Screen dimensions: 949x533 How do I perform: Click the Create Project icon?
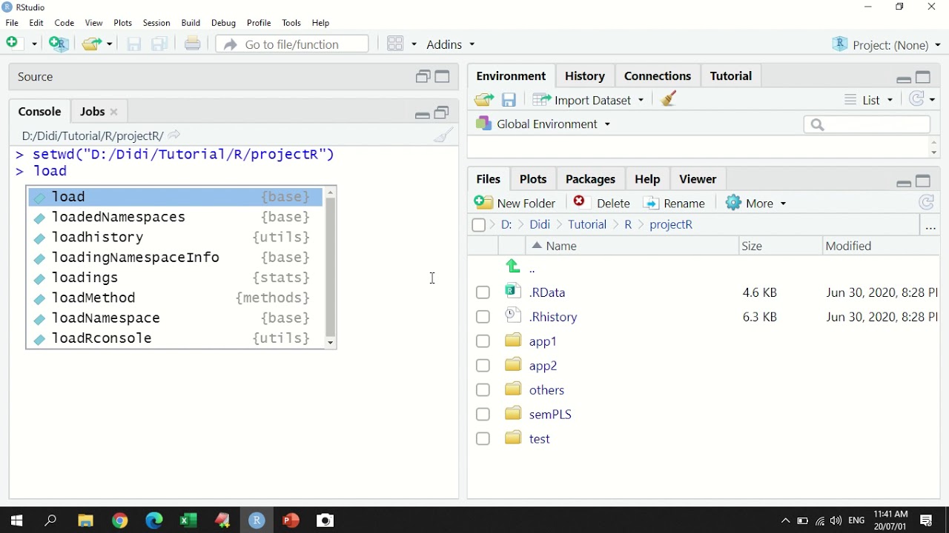[x=59, y=44]
